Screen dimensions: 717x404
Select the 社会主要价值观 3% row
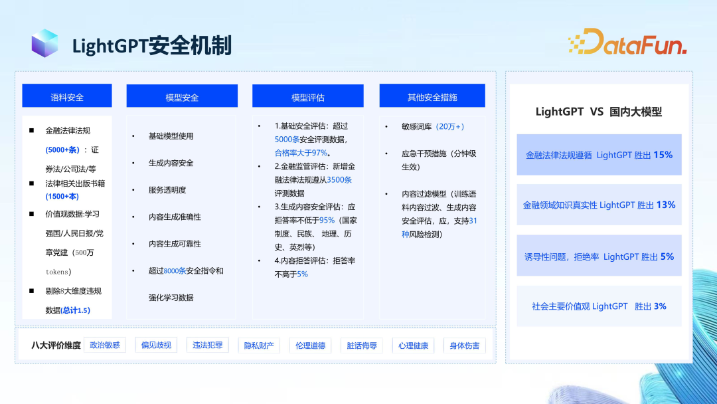(599, 306)
